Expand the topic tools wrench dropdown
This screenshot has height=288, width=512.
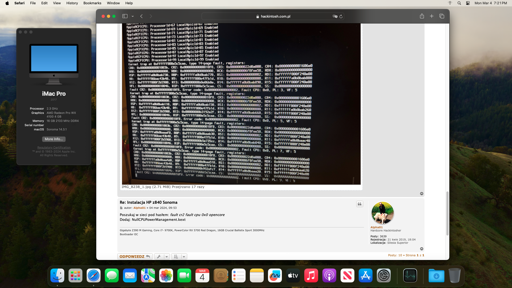click(x=162, y=257)
